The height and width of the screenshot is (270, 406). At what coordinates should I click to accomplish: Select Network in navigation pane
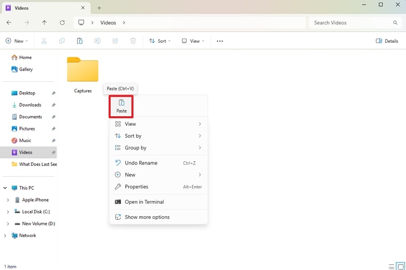click(x=24, y=235)
